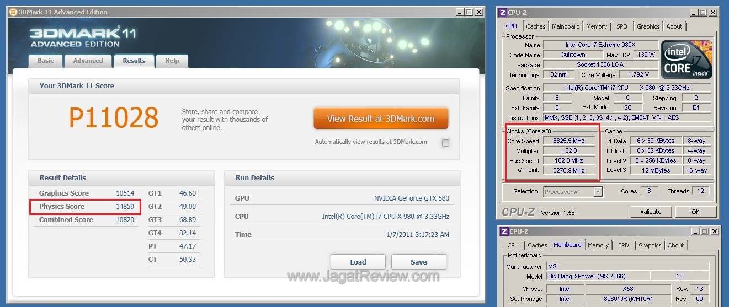This screenshot has height=307, width=729.
Task: Open the Caches tab in top CPU-Z
Action: 535,26
